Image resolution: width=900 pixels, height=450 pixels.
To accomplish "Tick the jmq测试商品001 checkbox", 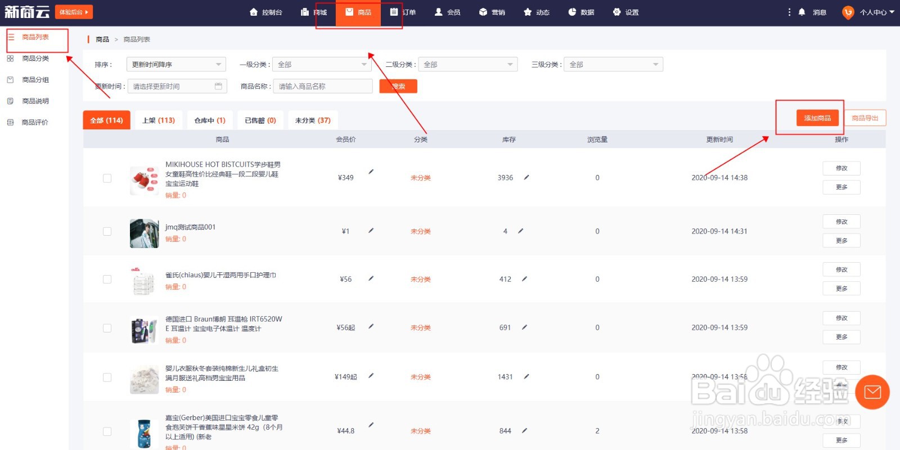I will tap(107, 231).
